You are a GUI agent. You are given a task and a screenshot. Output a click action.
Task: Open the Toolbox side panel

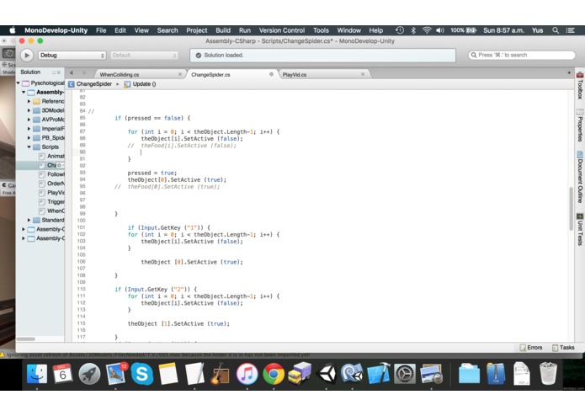pos(580,85)
